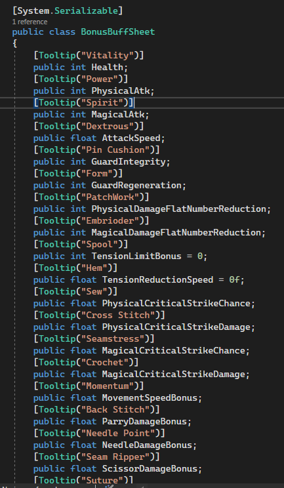Click the MagicalAtk variable name
This screenshot has width=284, height=488.
click(x=118, y=115)
